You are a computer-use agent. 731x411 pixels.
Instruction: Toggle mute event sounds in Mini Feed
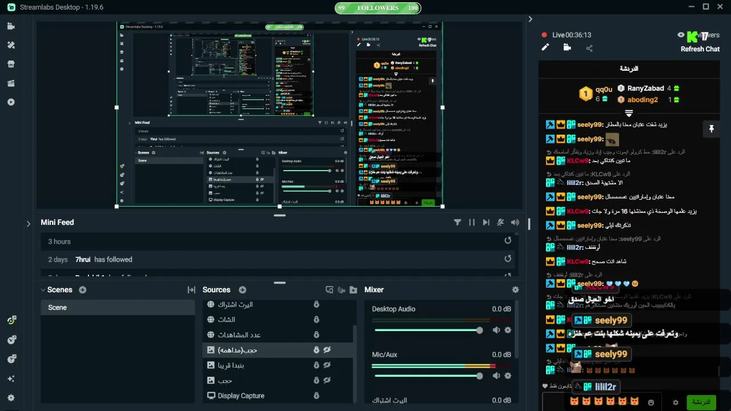(500, 223)
